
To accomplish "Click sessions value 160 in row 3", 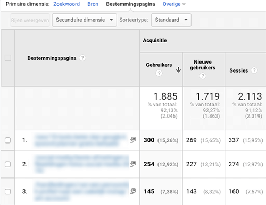I will tap(234, 191).
